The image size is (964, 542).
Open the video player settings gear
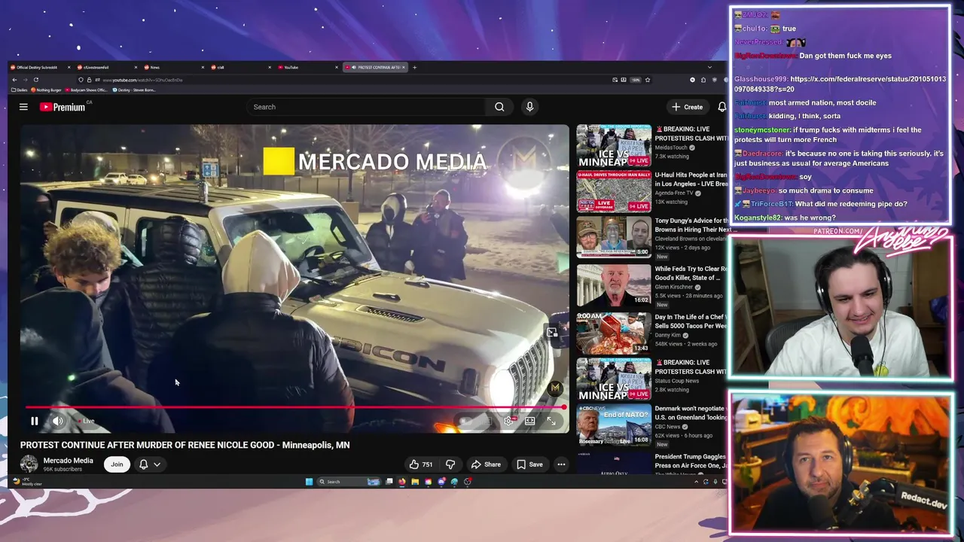pos(508,421)
